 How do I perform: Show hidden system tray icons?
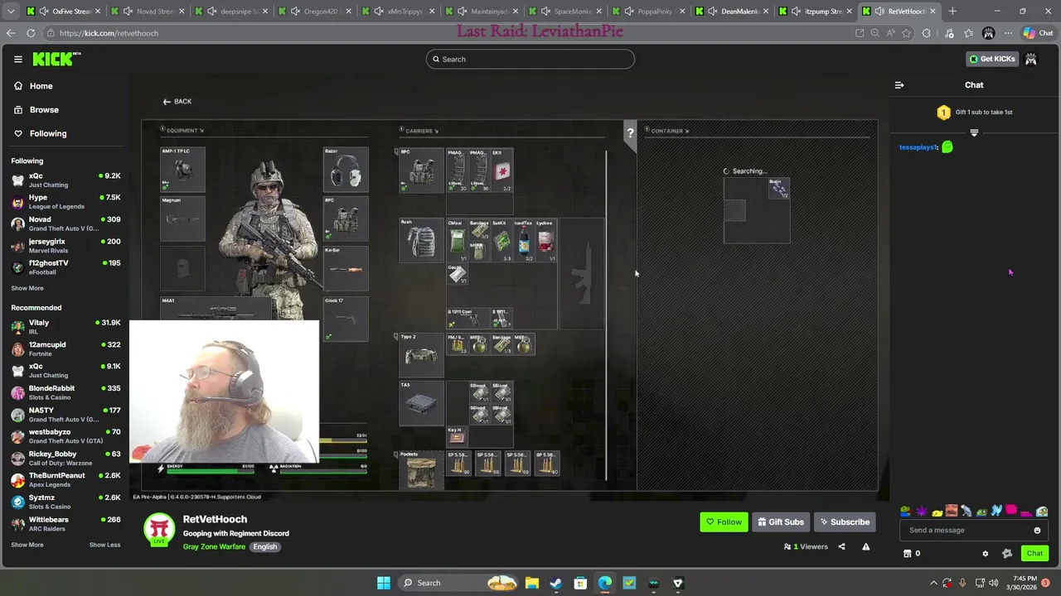pos(933,583)
